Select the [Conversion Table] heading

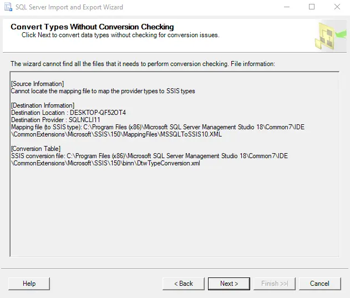35,149
